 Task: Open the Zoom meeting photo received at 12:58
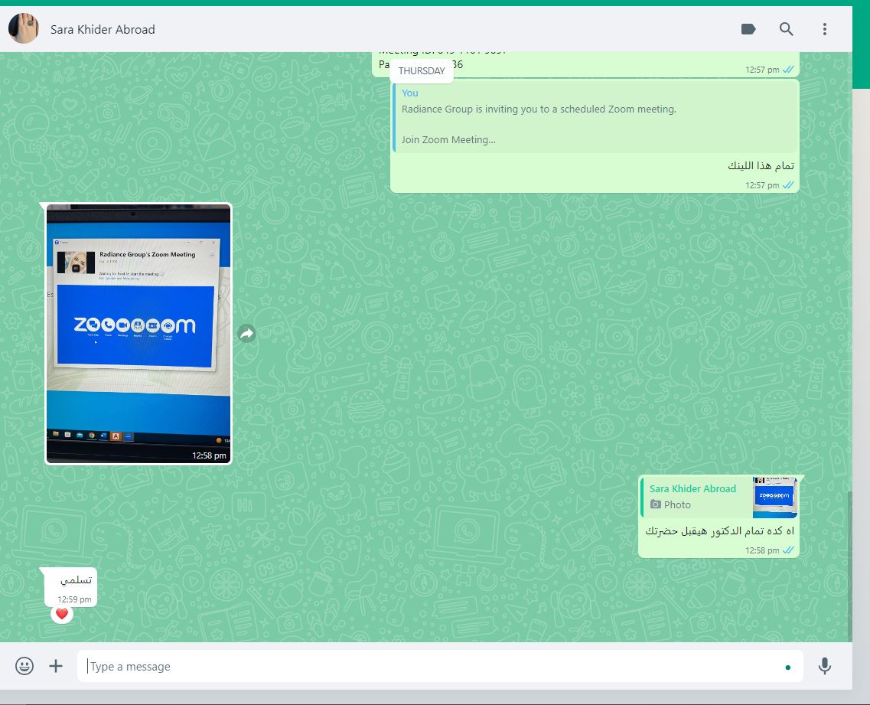coord(138,333)
